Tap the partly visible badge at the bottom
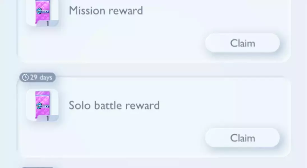Image resolution: width=307 pixels, height=168 pixels. pos(38,167)
